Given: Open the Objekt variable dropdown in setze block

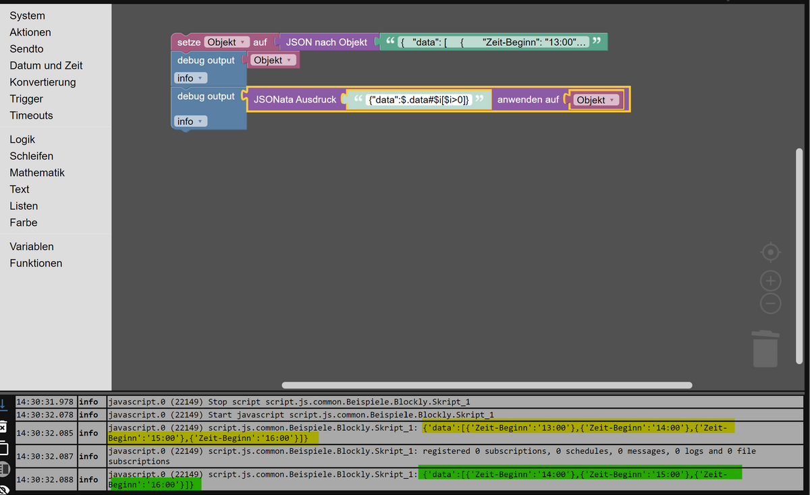Looking at the screenshot, I should click(x=227, y=42).
